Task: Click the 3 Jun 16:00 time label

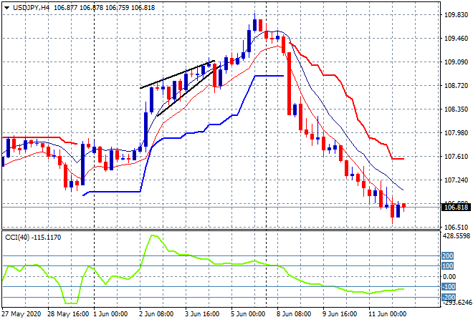Action: pyautogui.click(x=202, y=314)
